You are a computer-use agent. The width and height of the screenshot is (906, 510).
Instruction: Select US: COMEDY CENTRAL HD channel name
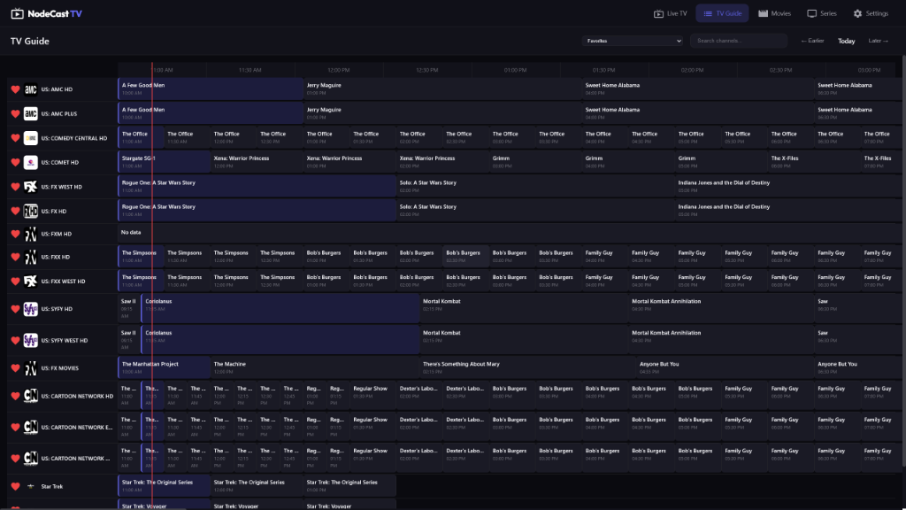74,139
